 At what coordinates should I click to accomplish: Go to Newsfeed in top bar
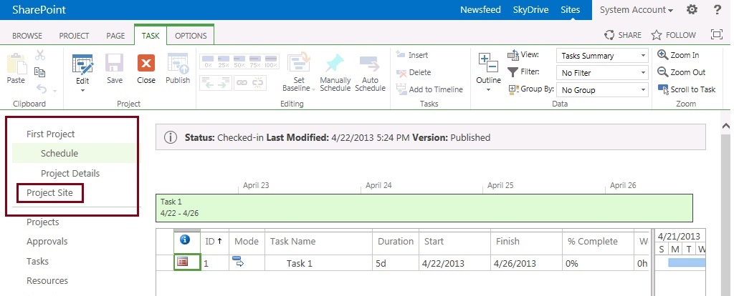coord(481,10)
